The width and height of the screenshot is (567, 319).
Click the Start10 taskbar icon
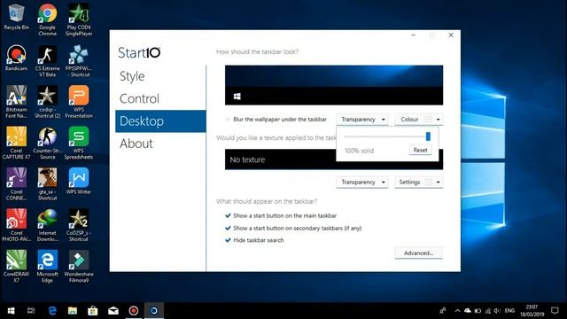153,310
